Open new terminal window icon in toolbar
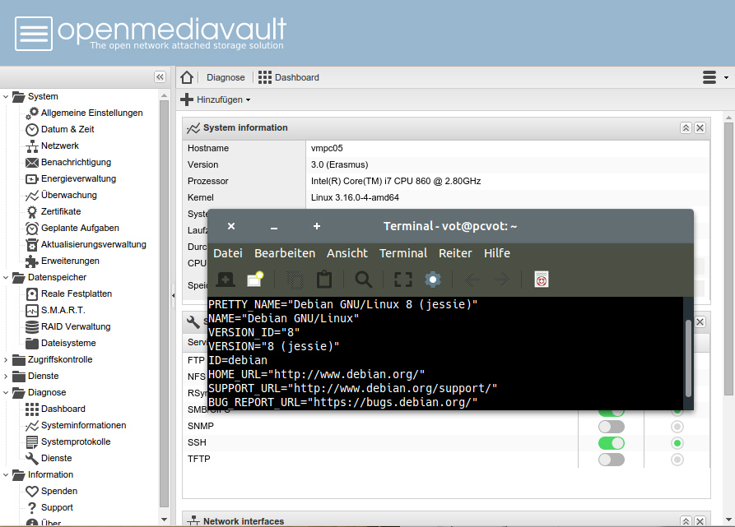This screenshot has width=735, height=527. tap(255, 279)
